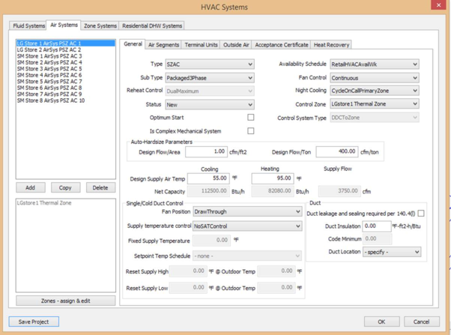Screen dimensions: 451x335
Task: Click the Design Flow/Area input field
Action: pos(207,151)
